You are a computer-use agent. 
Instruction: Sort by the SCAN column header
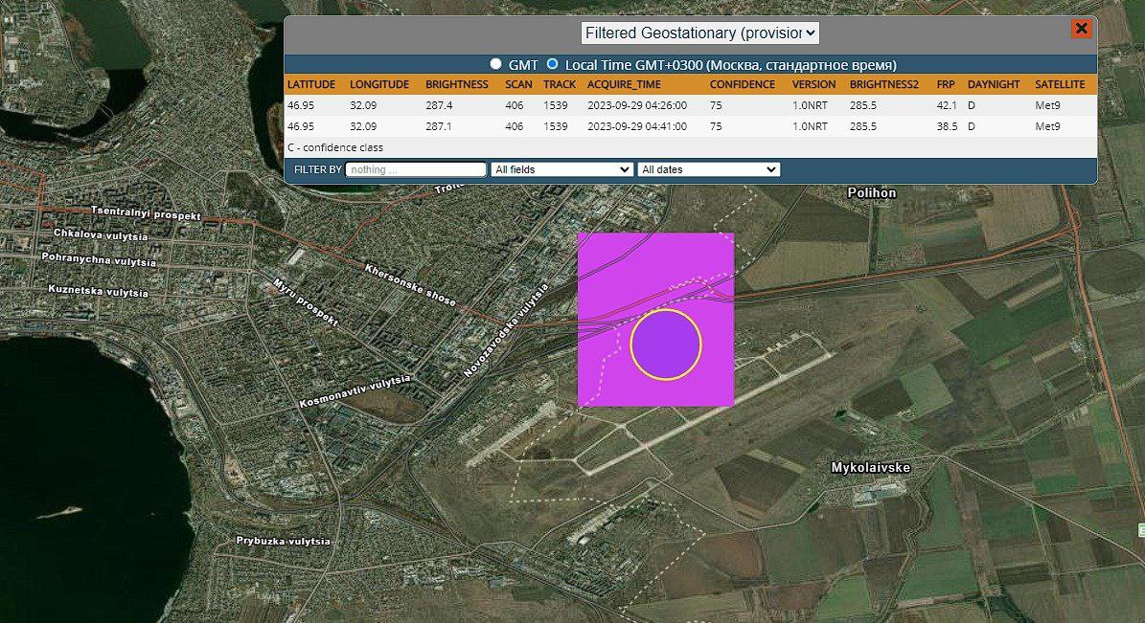tap(518, 84)
